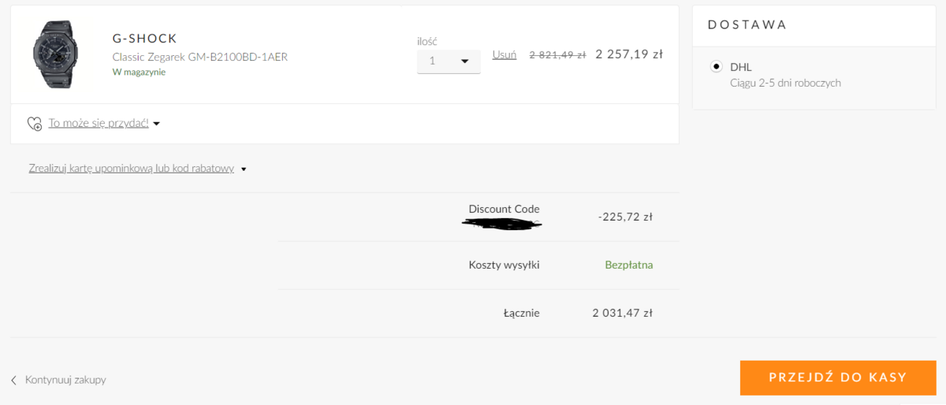The image size is (946, 405).
Task: Click the Łącznie total amount 2 031,47 zł
Action: tap(622, 313)
